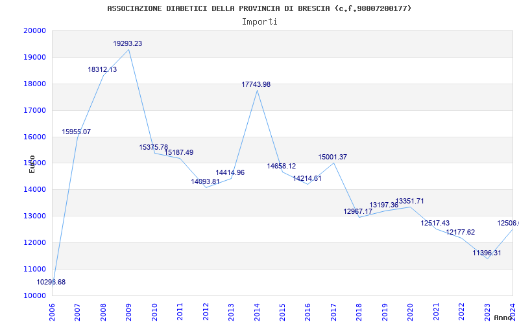
Task: Click the y-axis tick 16000
Action: point(34,137)
